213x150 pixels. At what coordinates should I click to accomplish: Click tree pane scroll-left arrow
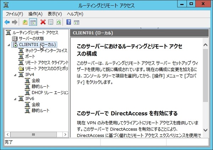pos(7,134)
